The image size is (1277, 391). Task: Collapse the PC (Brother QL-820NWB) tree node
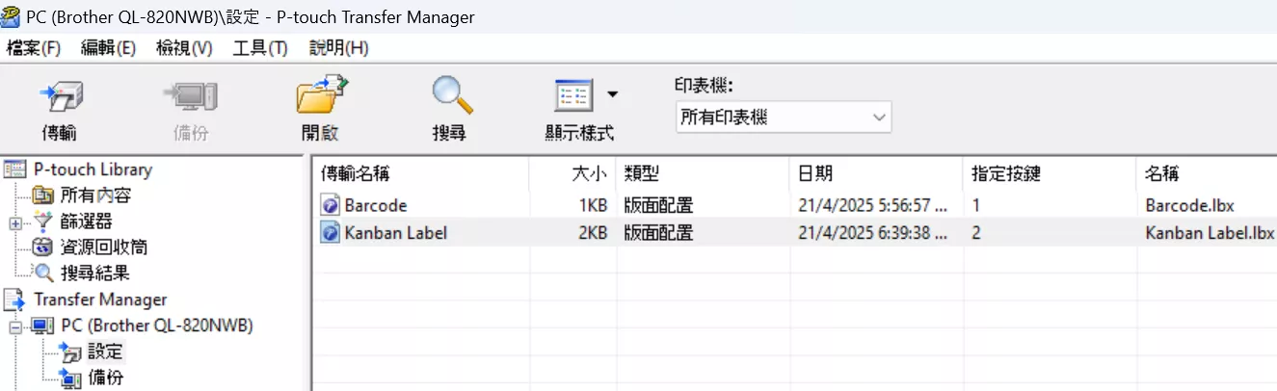(x=15, y=326)
